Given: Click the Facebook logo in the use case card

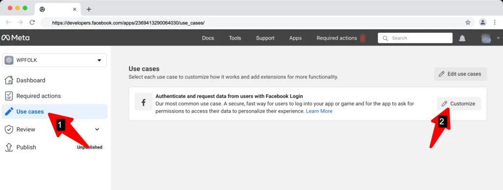Looking at the screenshot, I should (143, 102).
